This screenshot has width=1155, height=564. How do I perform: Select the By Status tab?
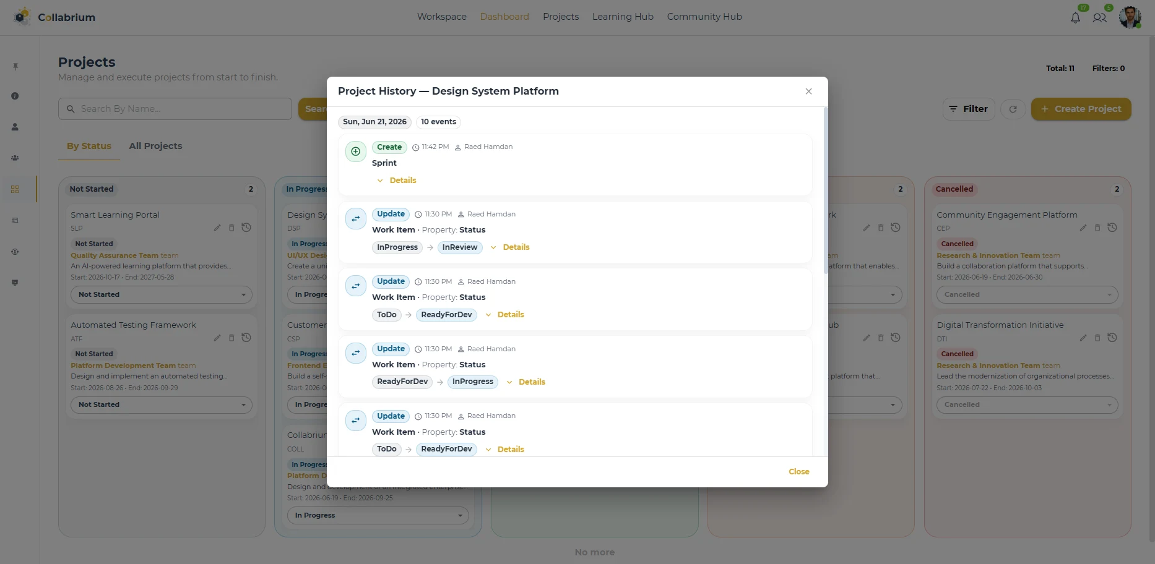[89, 146]
